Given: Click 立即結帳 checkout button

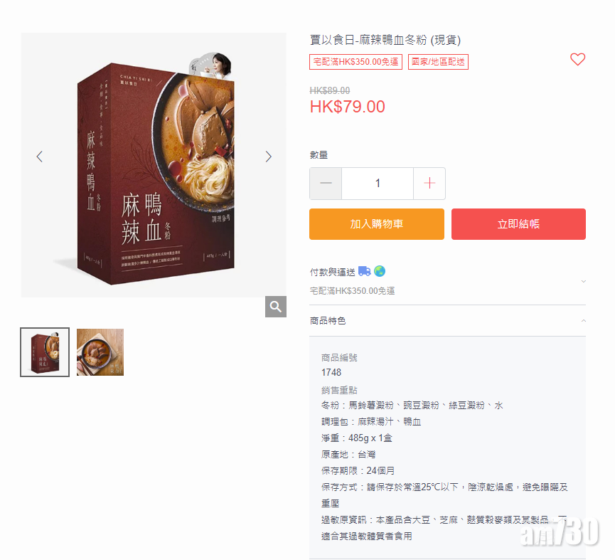Looking at the screenshot, I should pos(518,224).
